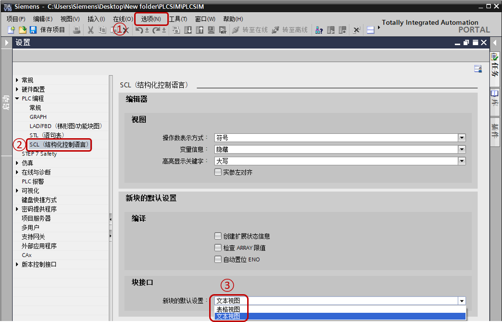Upload from device icon

(200, 30)
